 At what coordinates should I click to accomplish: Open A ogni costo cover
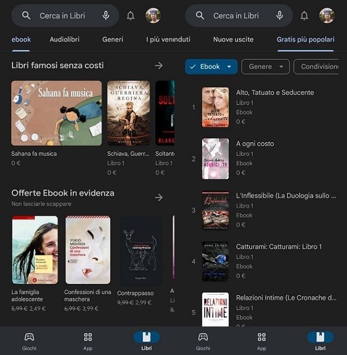[215, 159]
